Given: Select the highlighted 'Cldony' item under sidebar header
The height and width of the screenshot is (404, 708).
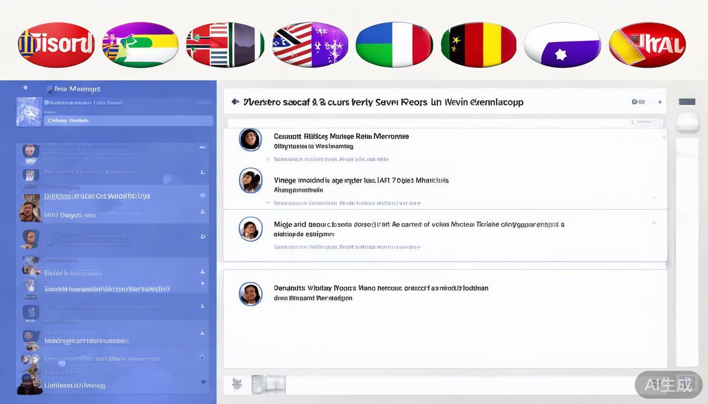Looking at the screenshot, I should pyautogui.click(x=128, y=120).
